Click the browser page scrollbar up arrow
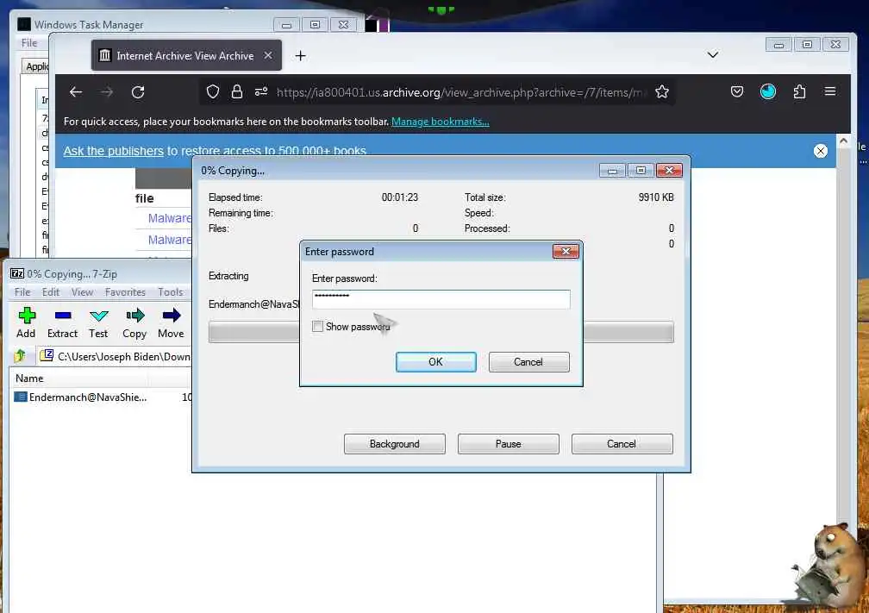This screenshot has width=869, height=613. point(843,141)
